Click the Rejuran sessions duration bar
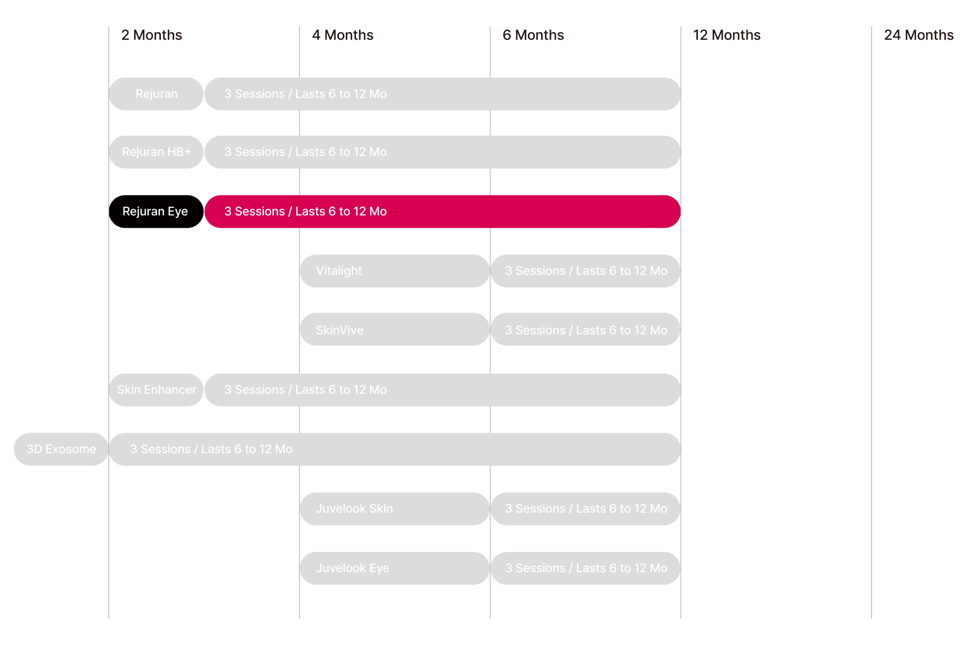968x645 pixels. 442,94
